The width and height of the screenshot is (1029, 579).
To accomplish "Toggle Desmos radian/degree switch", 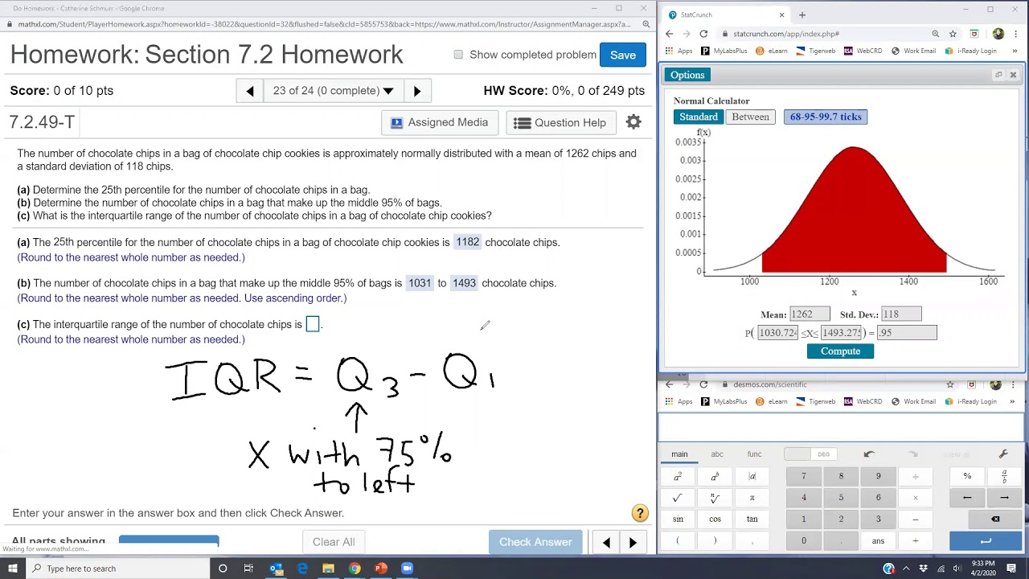I will [x=810, y=454].
